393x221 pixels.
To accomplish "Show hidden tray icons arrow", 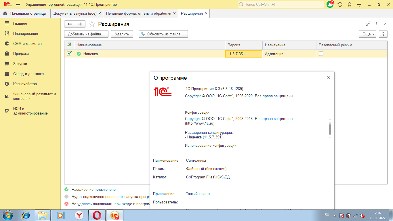I will pos(335,215).
